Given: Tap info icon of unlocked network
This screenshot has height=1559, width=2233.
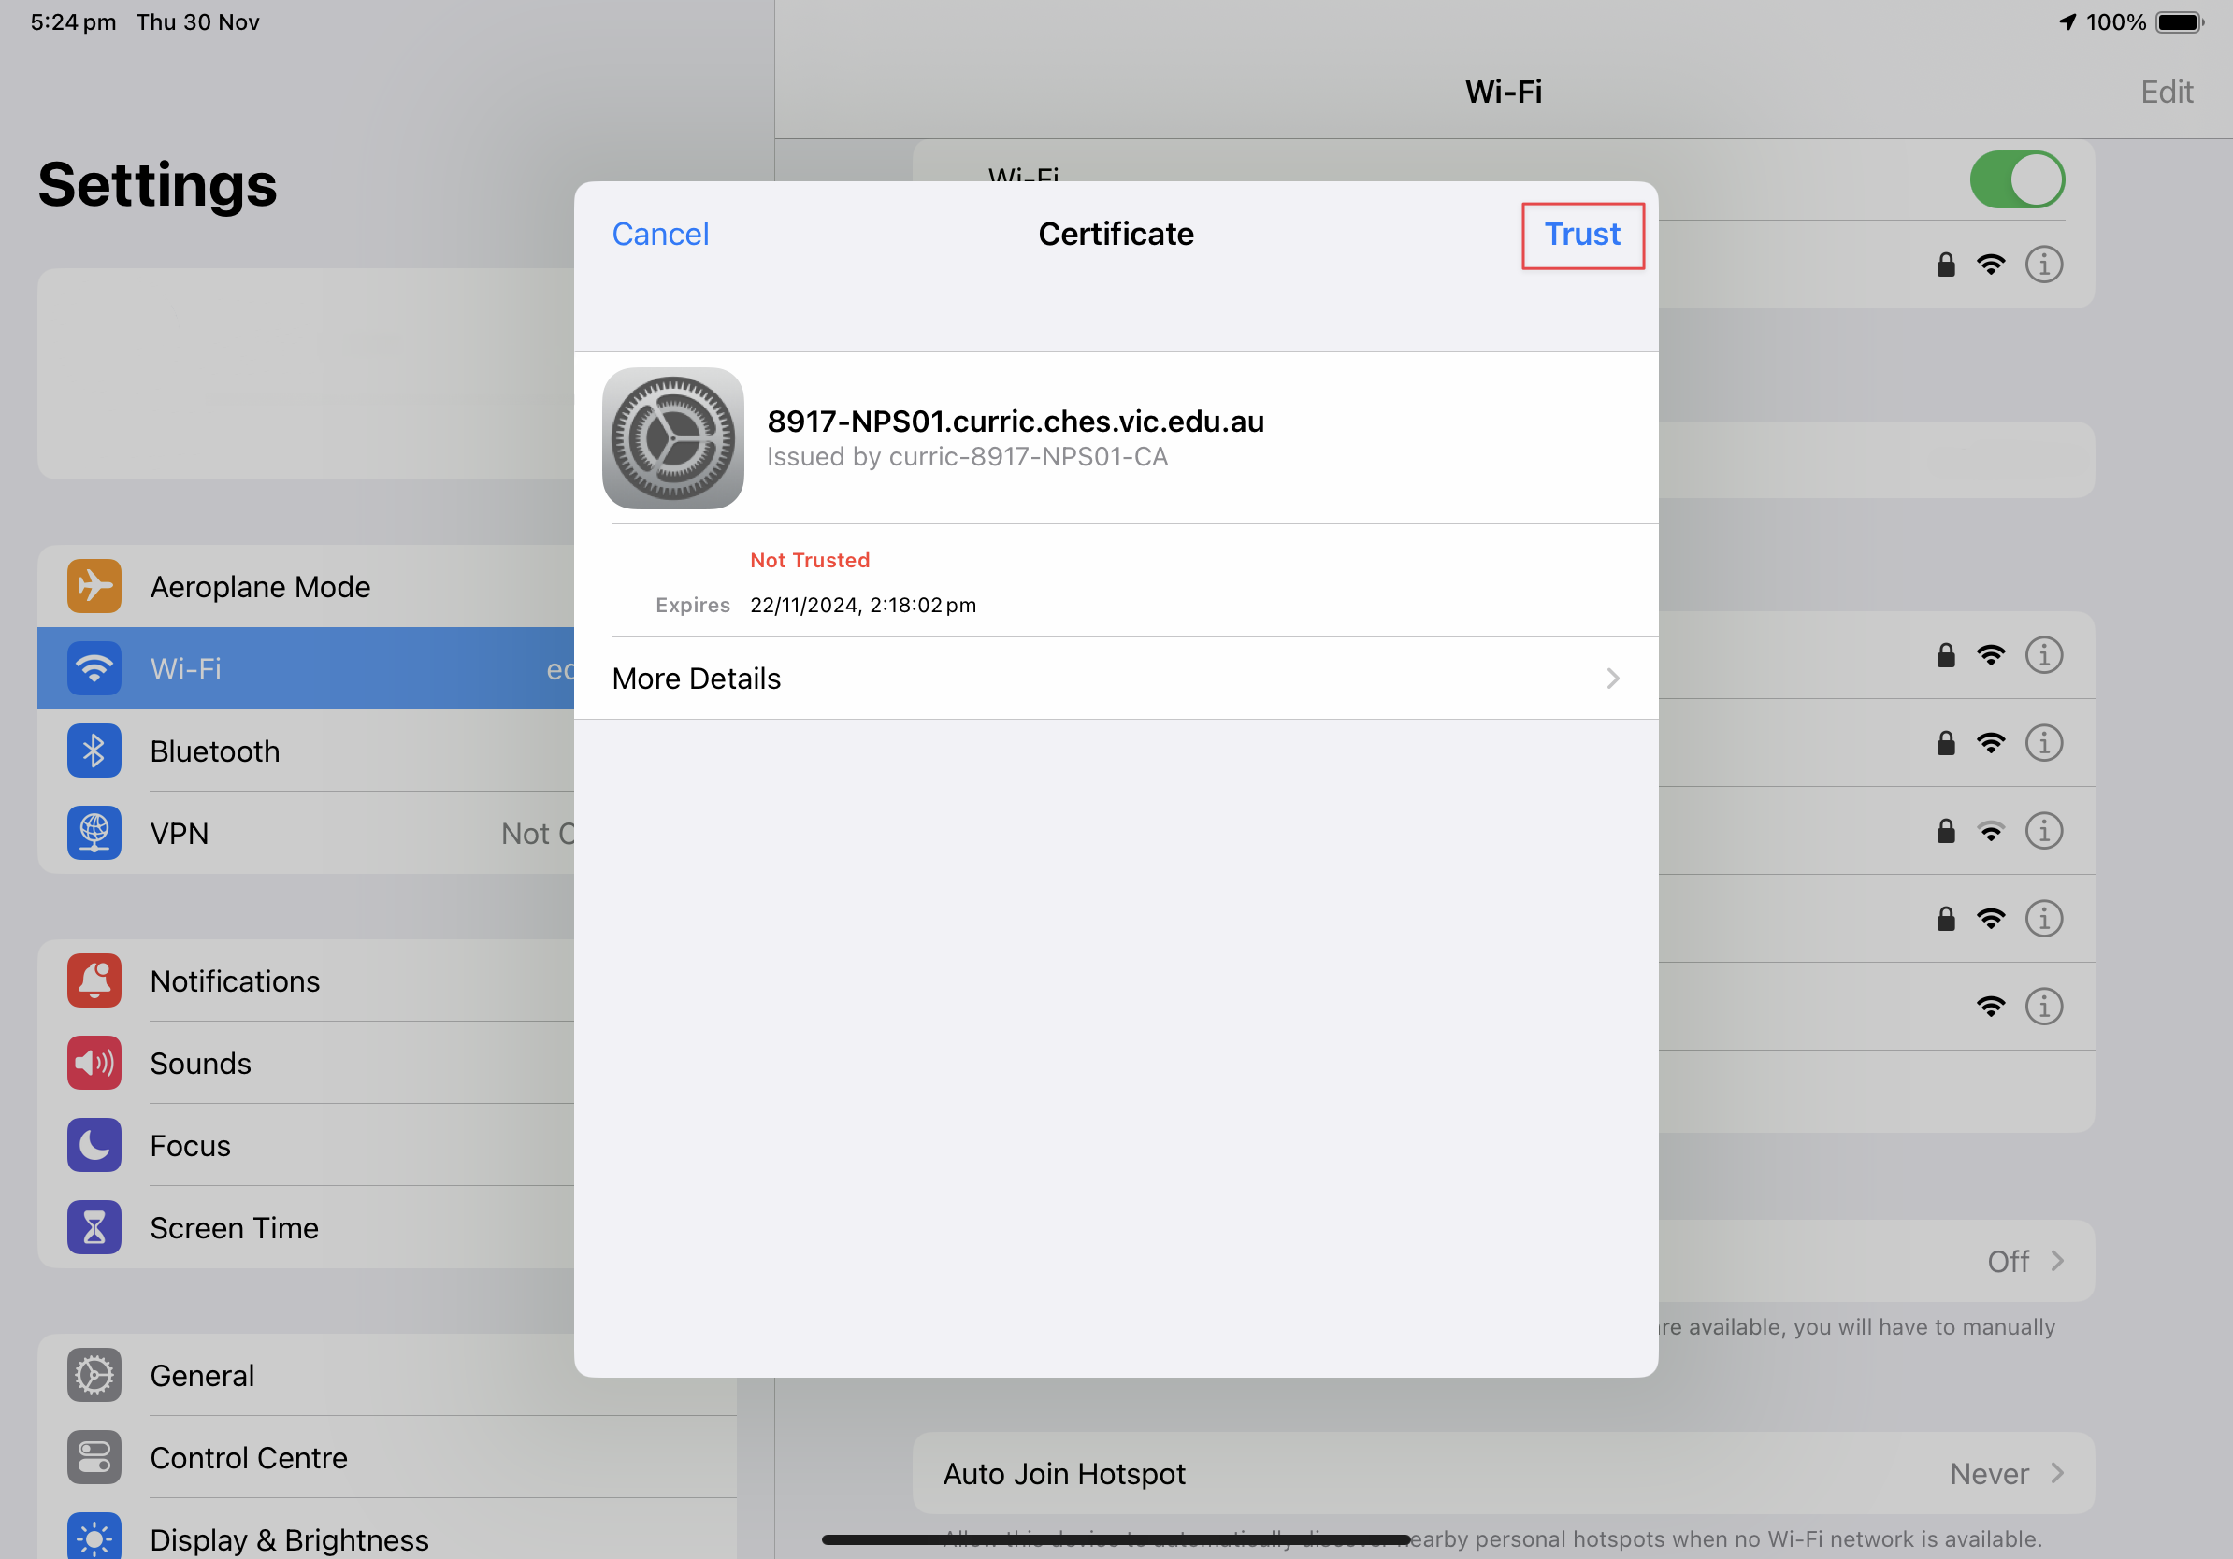Looking at the screenshot, I should [x=2042, y=1006].
